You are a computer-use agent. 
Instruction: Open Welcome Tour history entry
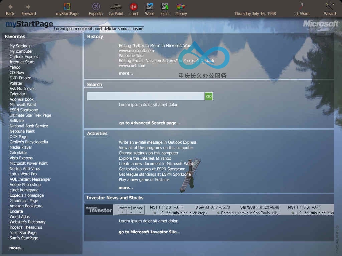coord(131,56)
